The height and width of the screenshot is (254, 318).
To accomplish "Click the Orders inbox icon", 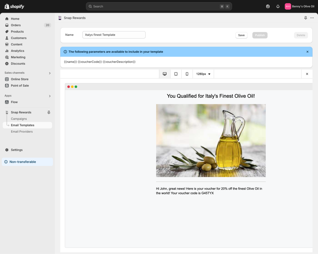I will pos(7,25).
